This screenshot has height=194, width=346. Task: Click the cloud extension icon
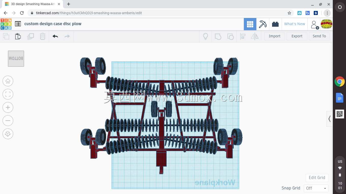point(300,13)
